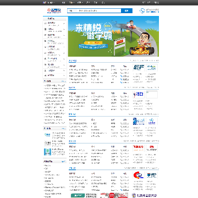Open the red calligraphy text sponsor logo
The height and width of the screenshot is (198, 198).
click(139, 148)
